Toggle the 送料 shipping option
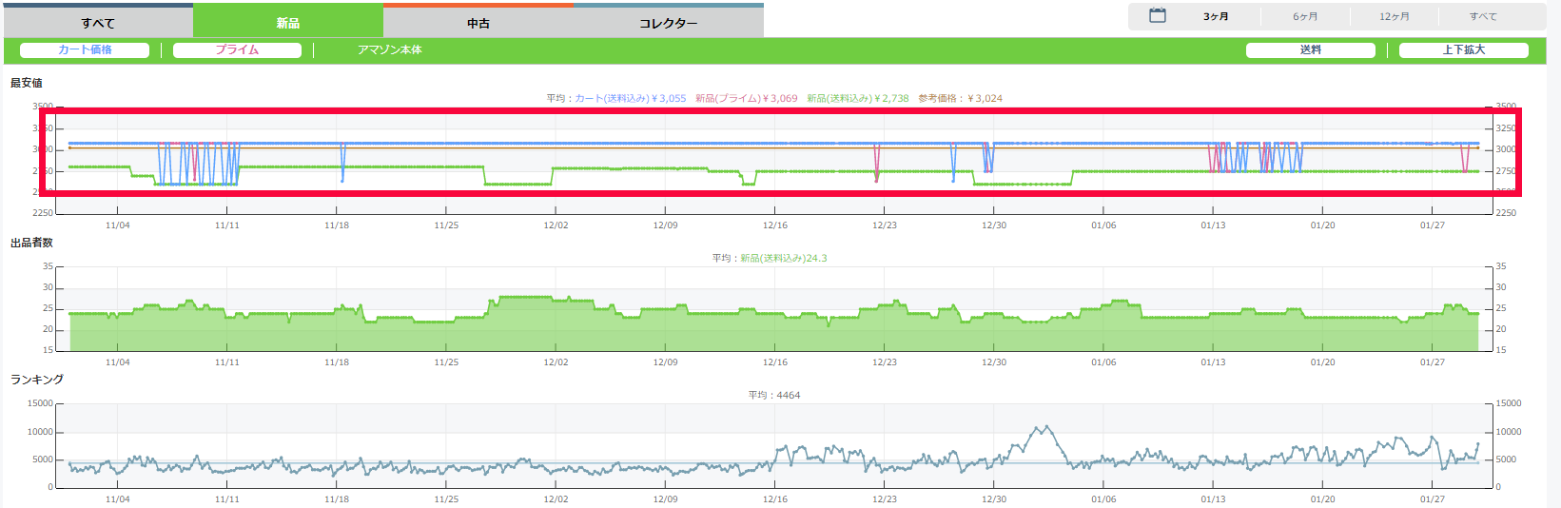The width and height of the screenshot is (1561, 508). [x=1310, y=50]
